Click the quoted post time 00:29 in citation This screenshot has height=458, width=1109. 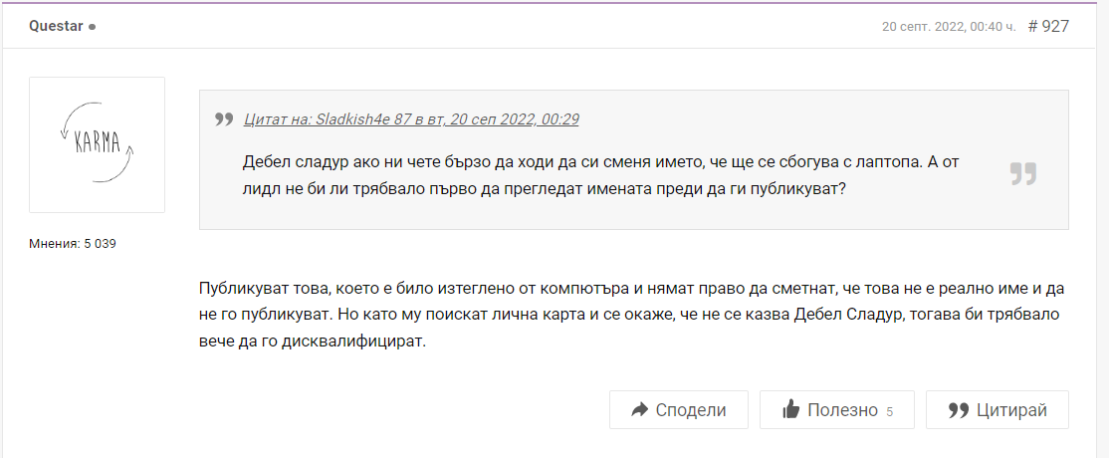(558, 119)
